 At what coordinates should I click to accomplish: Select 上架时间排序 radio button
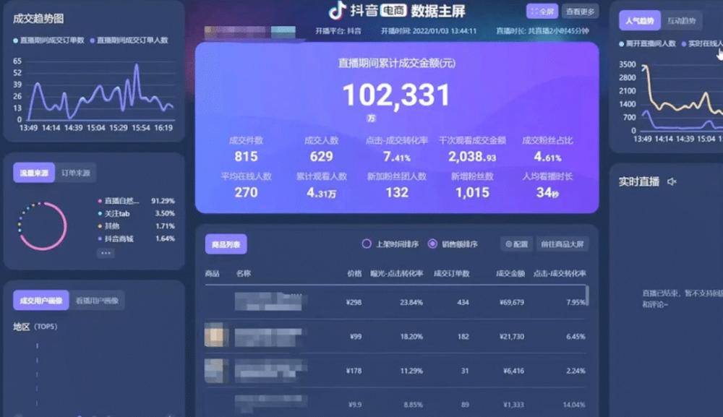pyautogui.click(x=367, y=244)
